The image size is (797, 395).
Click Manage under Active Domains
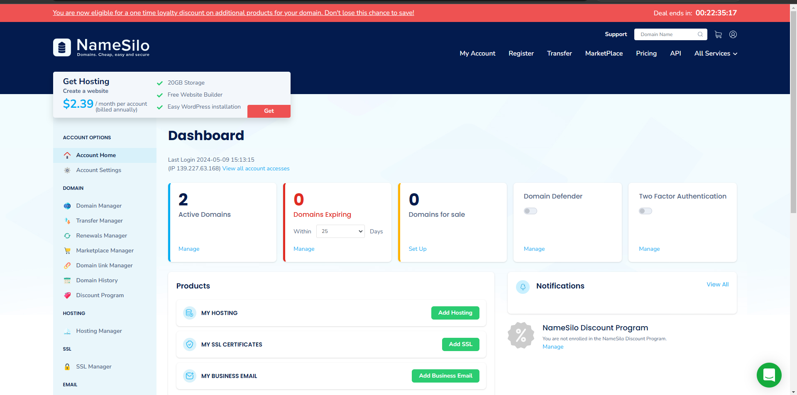point(189,249)
